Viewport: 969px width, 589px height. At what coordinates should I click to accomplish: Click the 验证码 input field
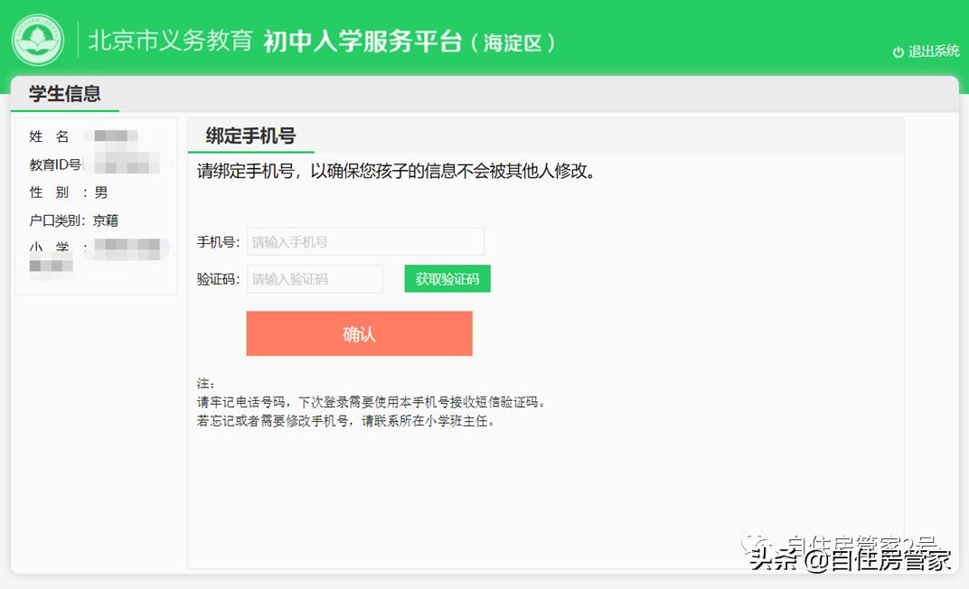[x=314, y=278]
